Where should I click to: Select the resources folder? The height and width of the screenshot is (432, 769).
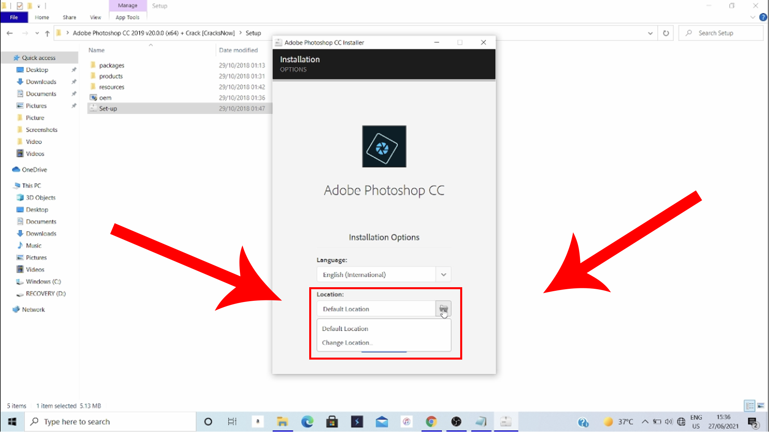click(x=111, y=86)
